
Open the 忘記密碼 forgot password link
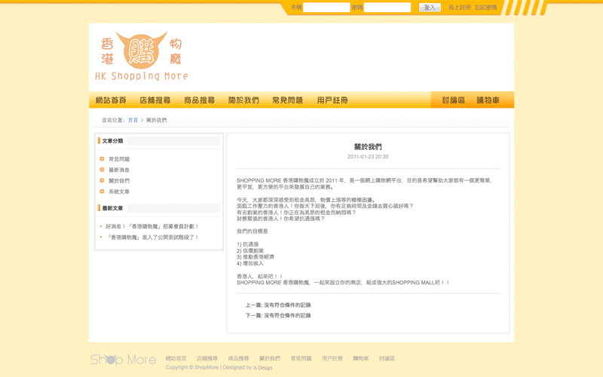click(x=485, y=8)
